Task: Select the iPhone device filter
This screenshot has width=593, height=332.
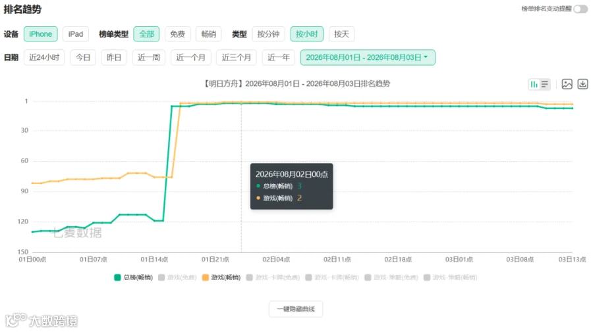Action: 40,34
